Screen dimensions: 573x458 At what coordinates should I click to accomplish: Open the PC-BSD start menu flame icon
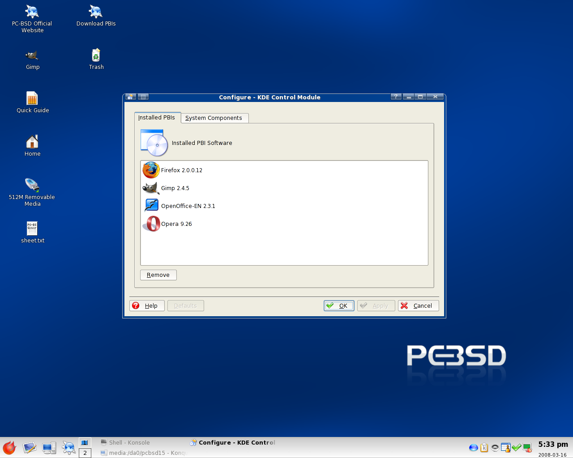coord(9,448)
